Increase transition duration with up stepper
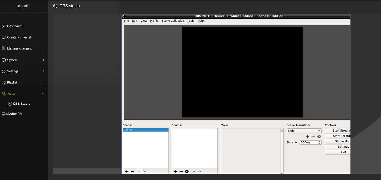The width and height of the screenshot is (381, 180). [x=320, y=141]
